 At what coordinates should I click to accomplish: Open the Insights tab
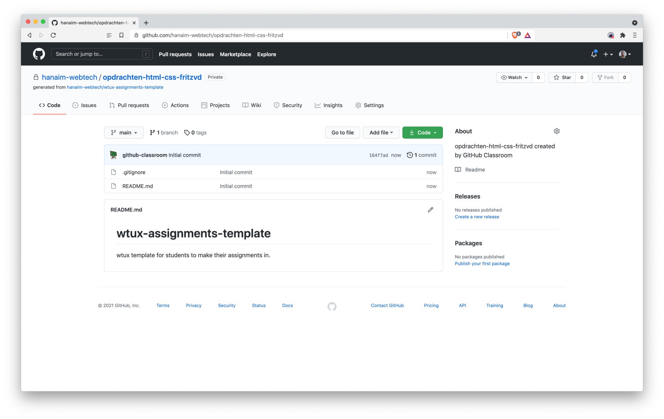(x=329, y=105)
